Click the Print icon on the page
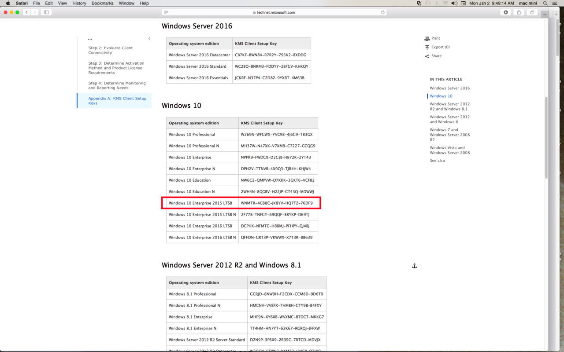 [427, 38]
